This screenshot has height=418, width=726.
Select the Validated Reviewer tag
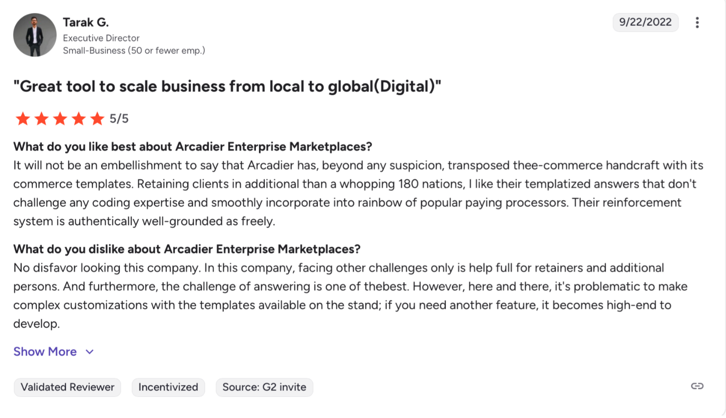[67, 387]
